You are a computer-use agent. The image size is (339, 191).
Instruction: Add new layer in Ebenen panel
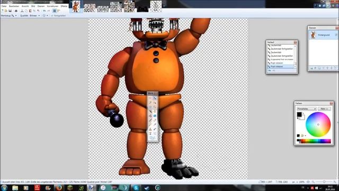(x=311, y=68)
